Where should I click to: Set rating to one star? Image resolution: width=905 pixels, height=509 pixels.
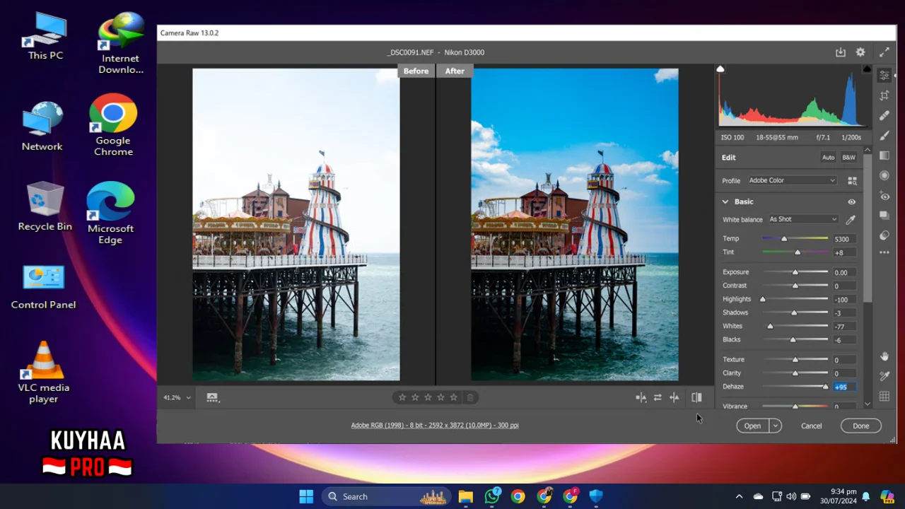pos(402,397)
